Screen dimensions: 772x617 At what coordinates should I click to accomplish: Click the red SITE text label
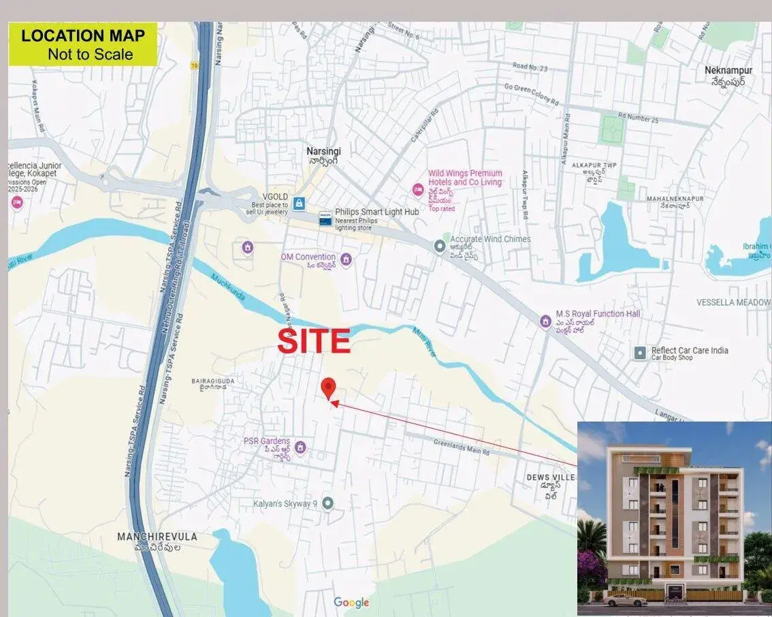click(314, 341)
